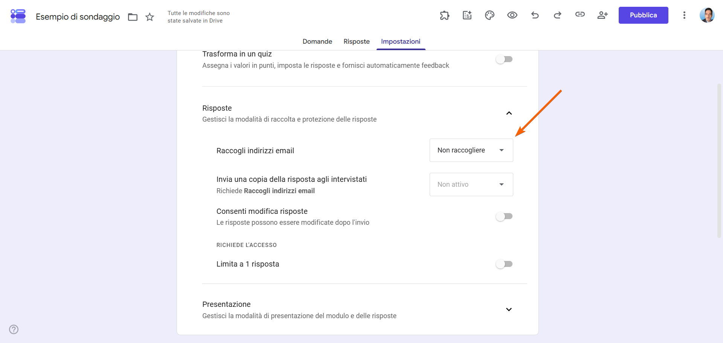This screenshot has height=343, width=723.
Task: Click the saved in Drive status text
Action: point(198,17)
